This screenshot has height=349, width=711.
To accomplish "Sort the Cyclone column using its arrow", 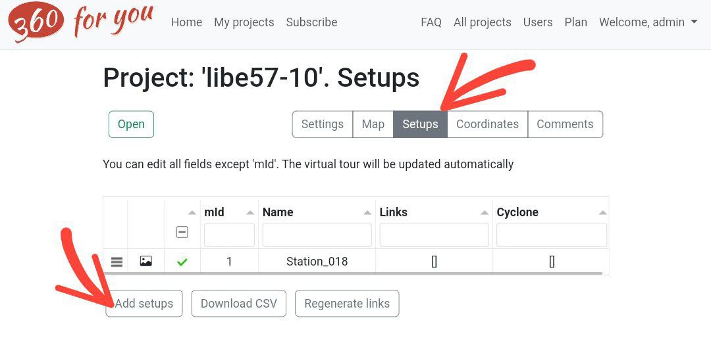I will coord(602,213).
